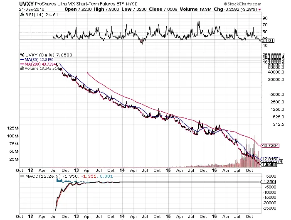This screenshot has height=220, width=291.
Task: Click the black MACD line legend marker
Action: pos(22,176)
